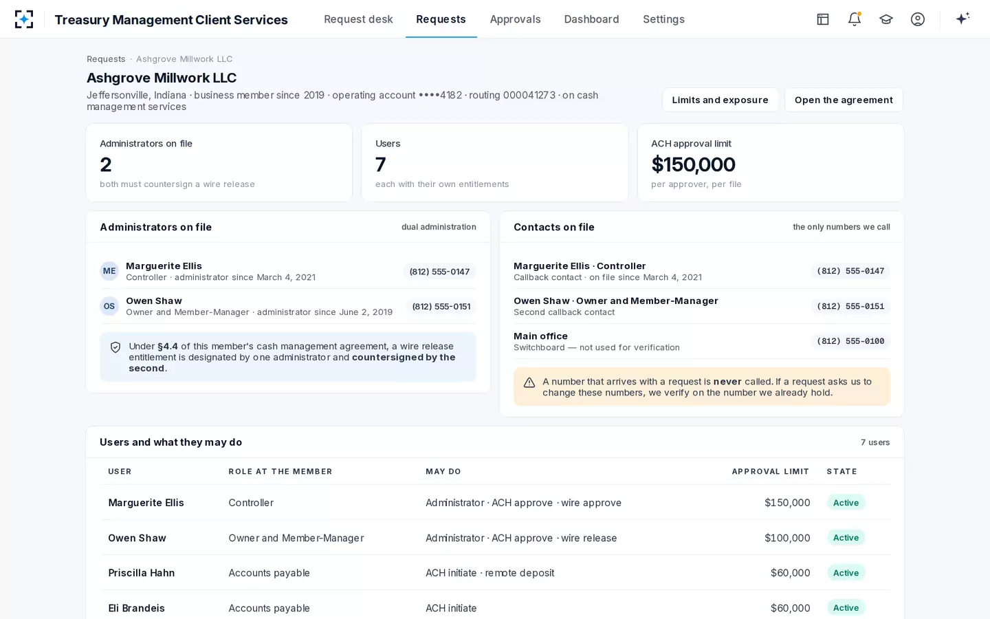Click the ME avatar for Marguerite Ellis
This screenshot has height=619, width=990.
pos(109,271)
